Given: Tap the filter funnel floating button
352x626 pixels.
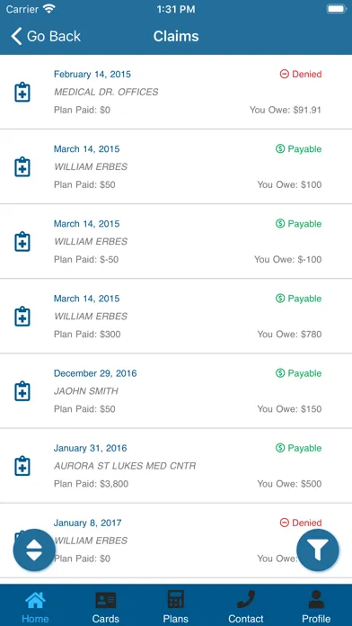Looking at the screenshot, I should click(318, 550).
